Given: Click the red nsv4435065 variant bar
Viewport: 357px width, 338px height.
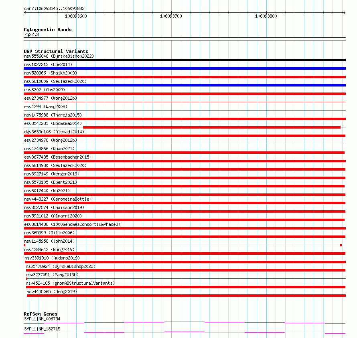Looking at the screenshot, I should [x=186, y=296].
